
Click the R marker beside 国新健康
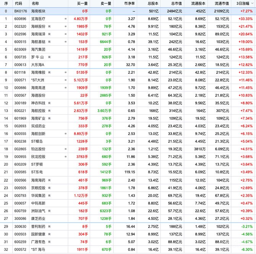pos(49,234)
